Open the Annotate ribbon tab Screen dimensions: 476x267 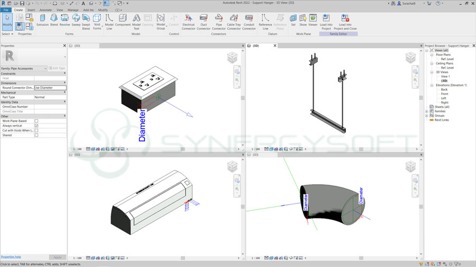(x=45, y=9)
